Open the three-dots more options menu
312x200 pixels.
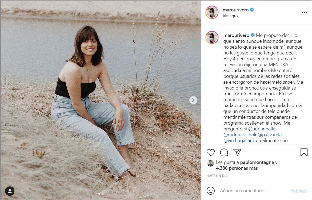[305, 12]
